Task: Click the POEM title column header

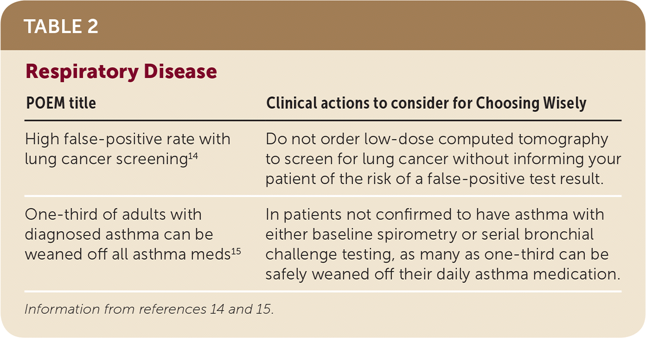Action: (x=60, y=103)
